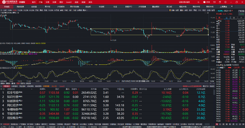Click the 咨询 help question icon
This screenshot has width=245, height=128.
pyautogui.click(x=207, y=2)
